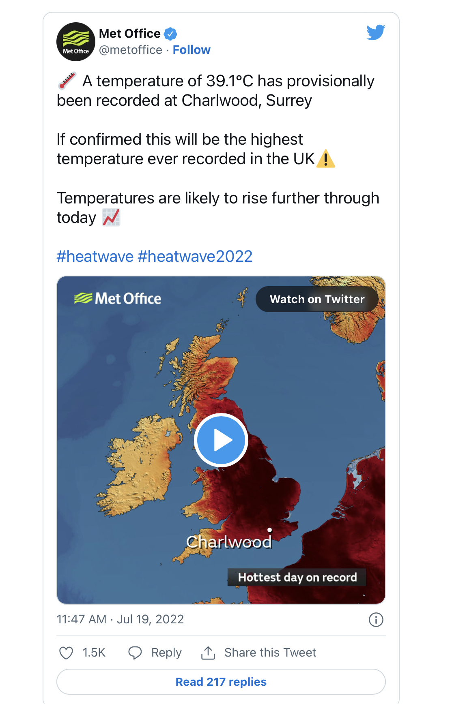The image size is (467, 704).
Task: Click the Read 217 replies button
Action: tap(221, 682)
